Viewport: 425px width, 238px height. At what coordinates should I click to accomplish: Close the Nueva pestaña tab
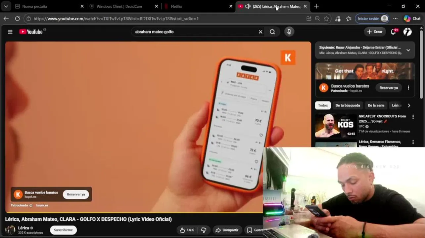pyautogui.click(x=82, y=6)
